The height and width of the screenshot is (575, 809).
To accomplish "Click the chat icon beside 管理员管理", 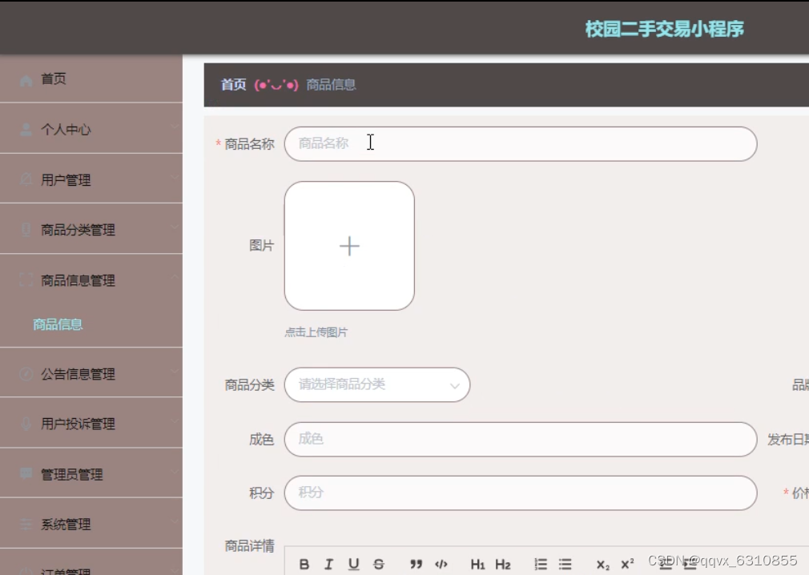I will pos(26,473).
